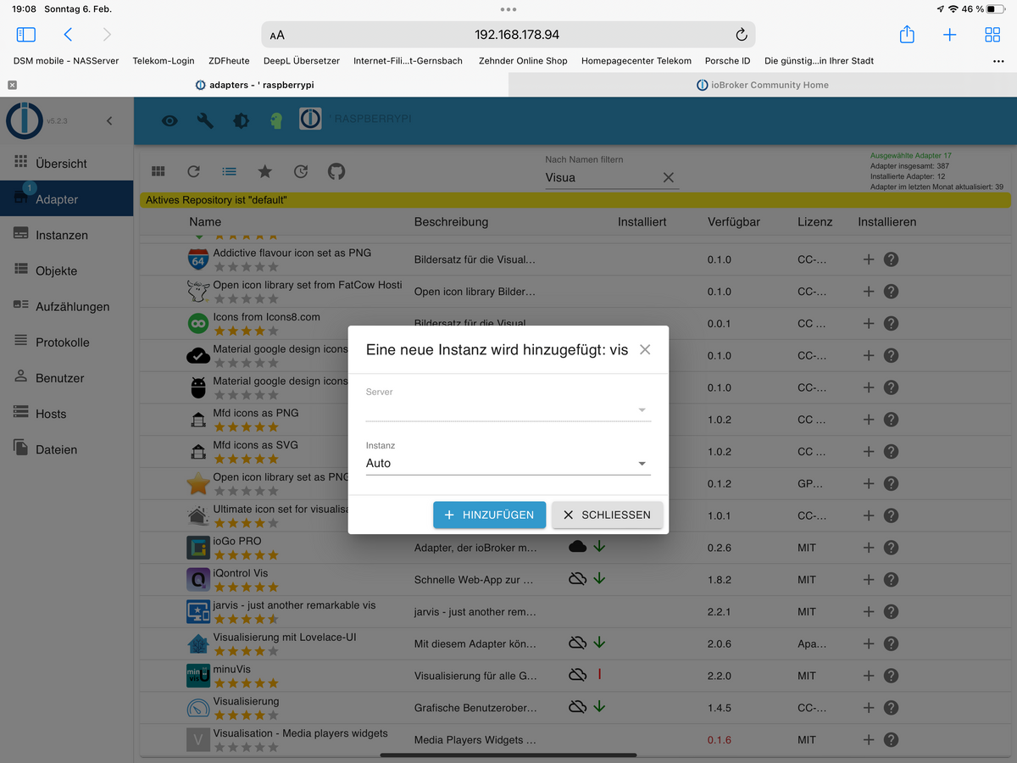Image resolution: width=1017 pixels, height=763 pixels.
Task: Click crossed cloud icon in iQontrol Vis row
Action: [x=577, y=579]
